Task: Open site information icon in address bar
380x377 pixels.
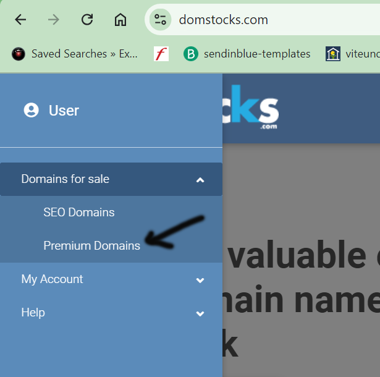Action: (x=161, y=20)
